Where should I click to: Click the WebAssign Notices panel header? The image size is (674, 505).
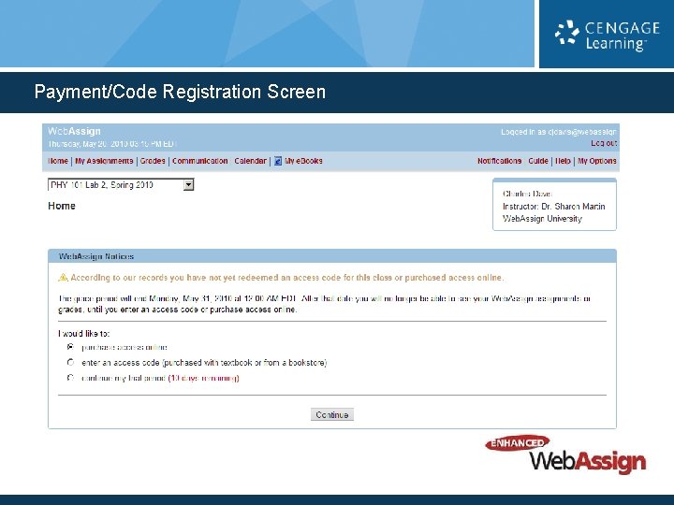click(x=332, y=256)
